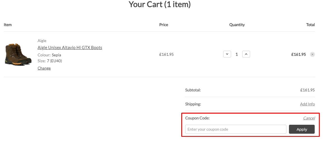Screen dimensions: 327x141
Task: Focus the coupon code input field
Action: [236, 129]
